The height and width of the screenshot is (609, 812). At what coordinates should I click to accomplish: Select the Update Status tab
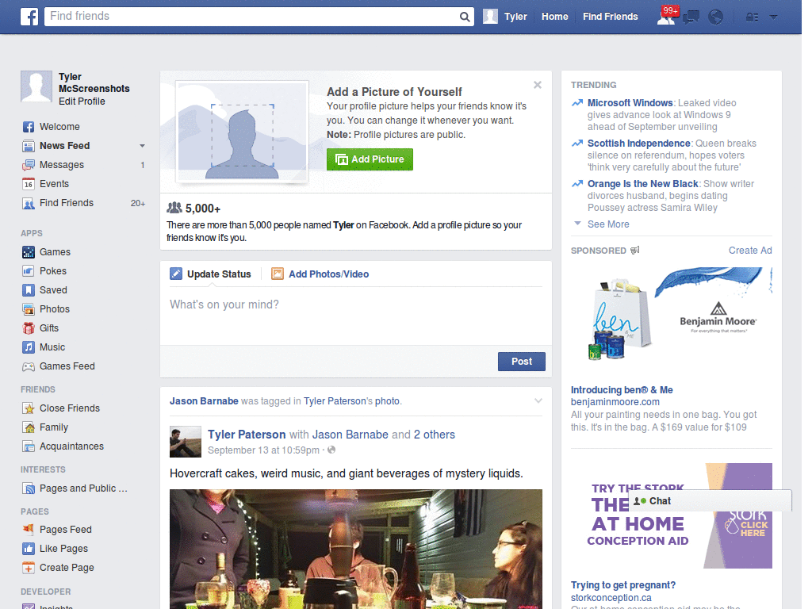point(210,274)
